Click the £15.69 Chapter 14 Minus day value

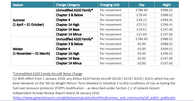142,34
